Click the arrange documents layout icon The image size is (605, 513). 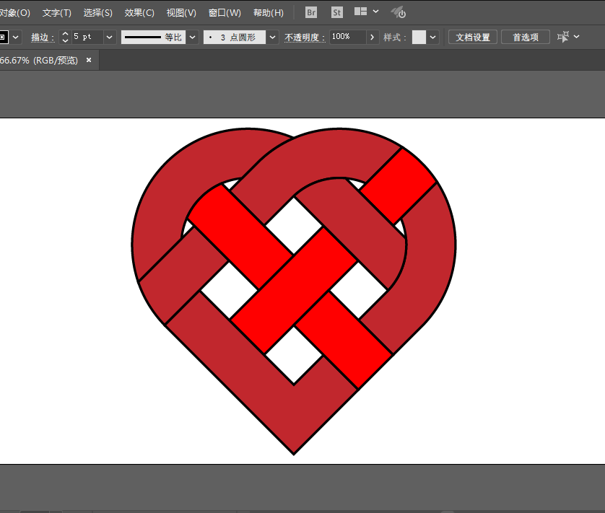[360, 12]
